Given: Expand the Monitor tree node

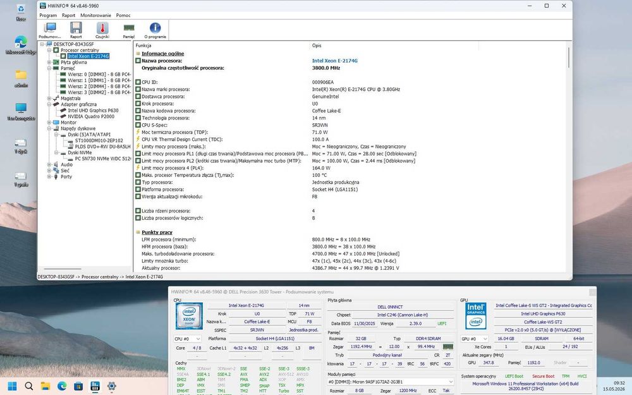Looking at the screenshot, I should [49, 123].
